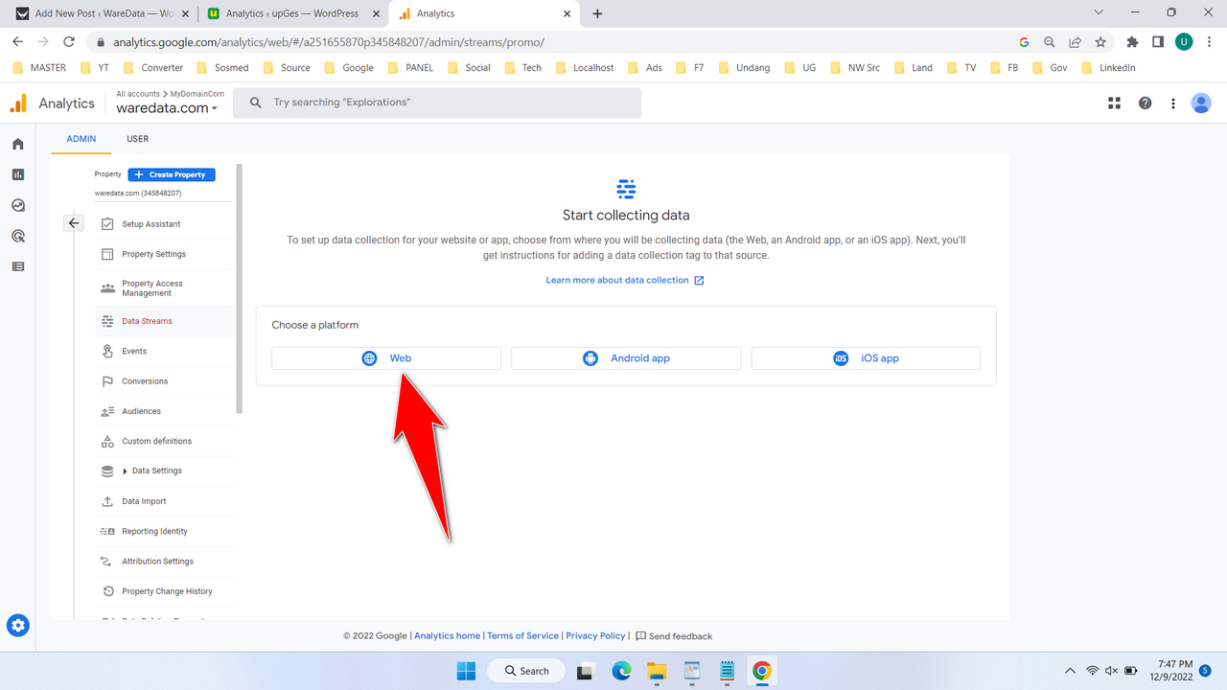The width and height of the screenshot is (1227, 690).
Task: Click the Create Property button
Action: [171, 174]
